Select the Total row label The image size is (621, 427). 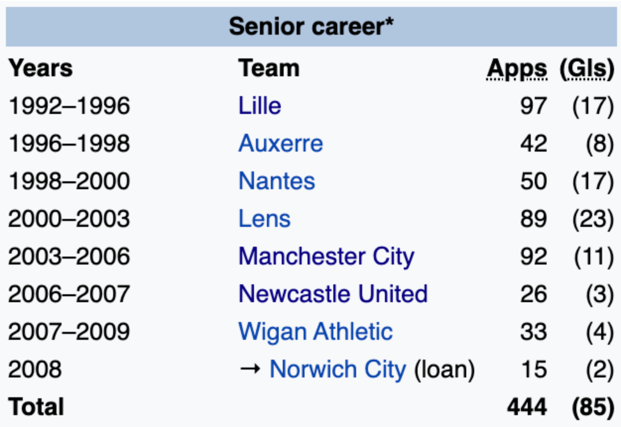(x=36, y=407)
